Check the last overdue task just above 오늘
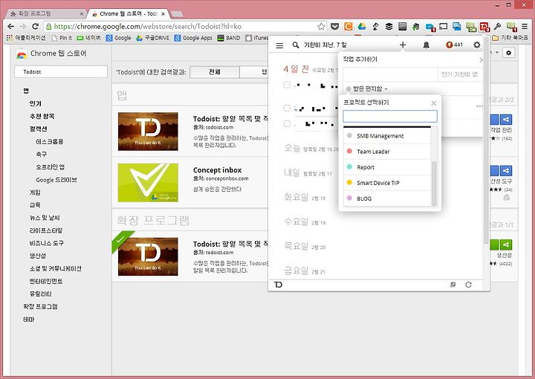The height and width of the screenshot is (379, 535). (287, 123)
